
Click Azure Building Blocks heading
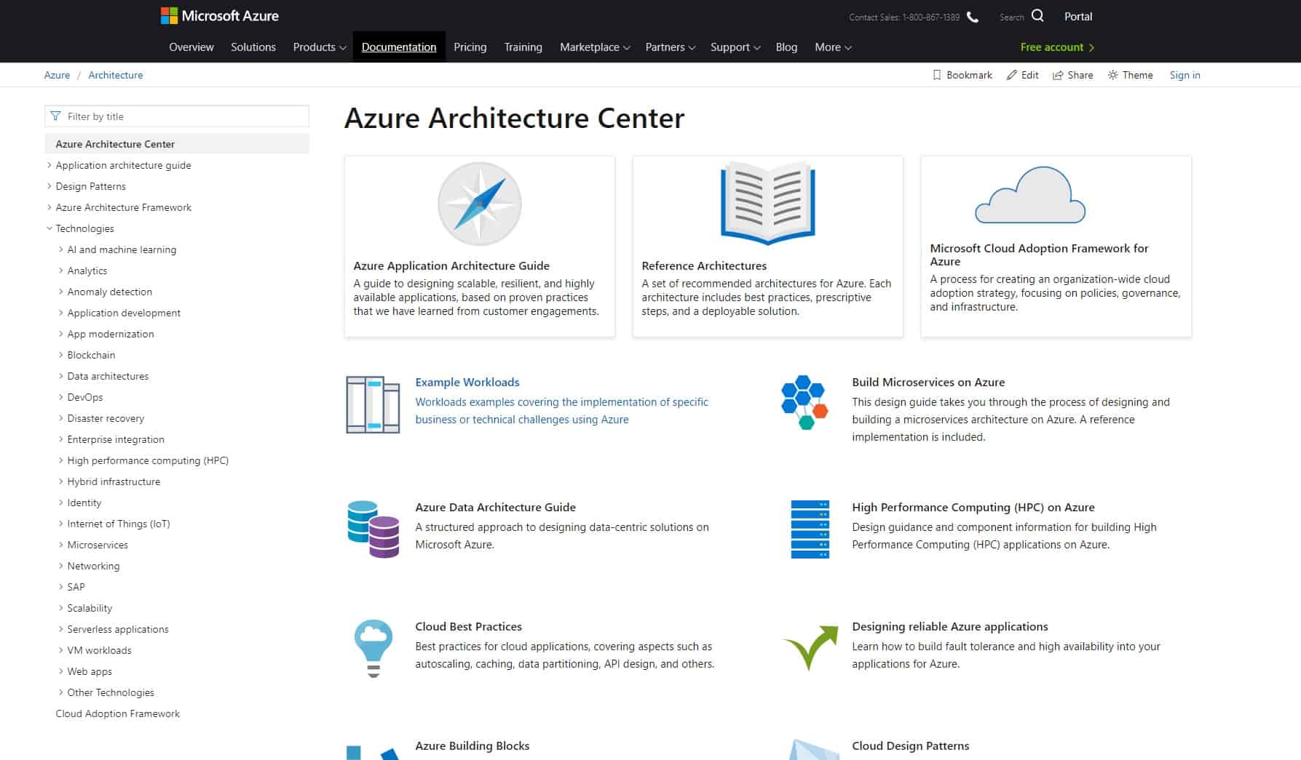click(x=472, y=745)
